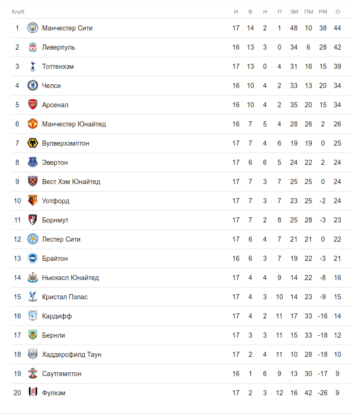Click the Tottenham crest icon
Image resolution: width=352 pixels, height=414 pixels.
tap(32, 67)
